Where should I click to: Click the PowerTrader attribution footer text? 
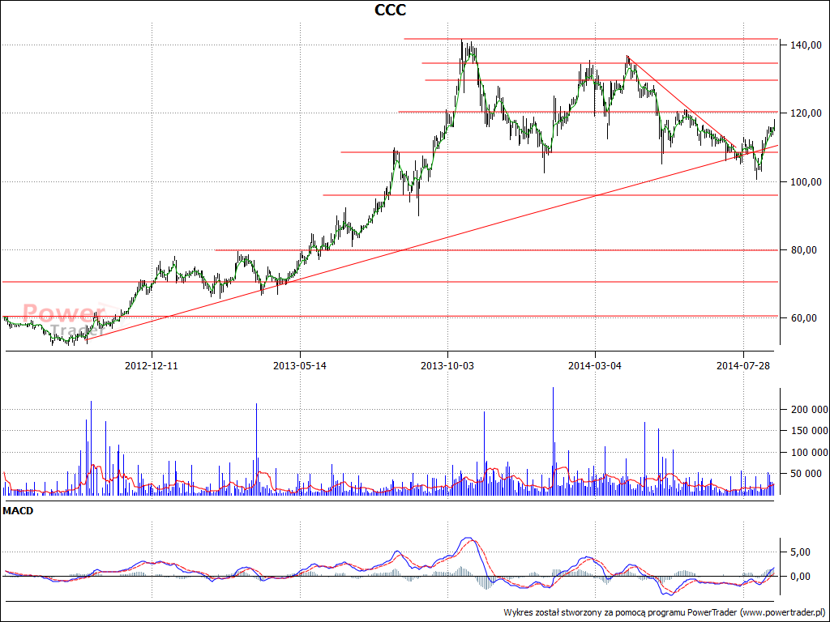click(x=665, y=612)
